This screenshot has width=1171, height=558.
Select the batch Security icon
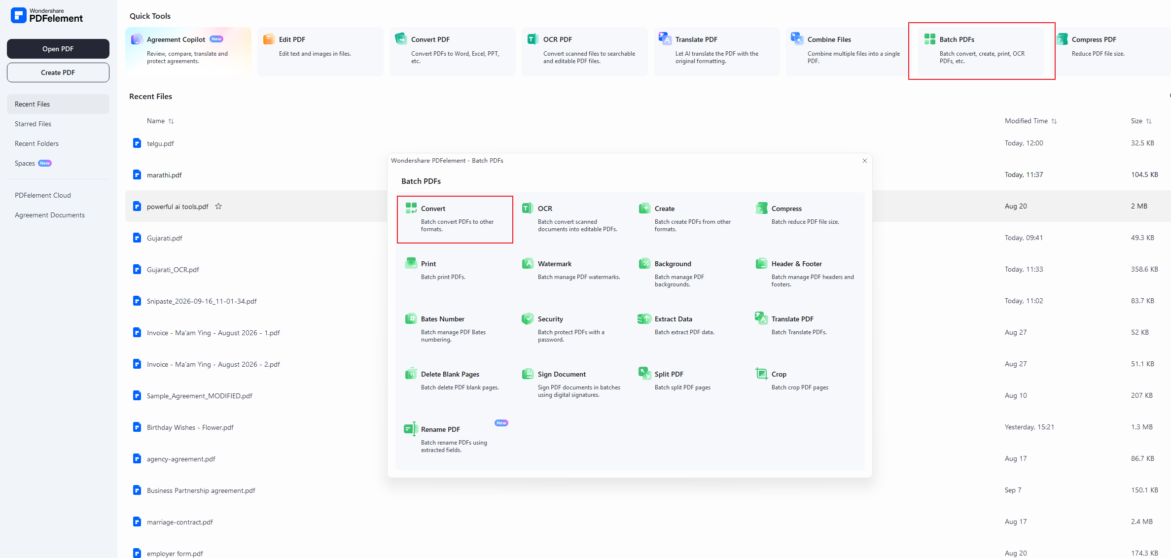point(528,318)
